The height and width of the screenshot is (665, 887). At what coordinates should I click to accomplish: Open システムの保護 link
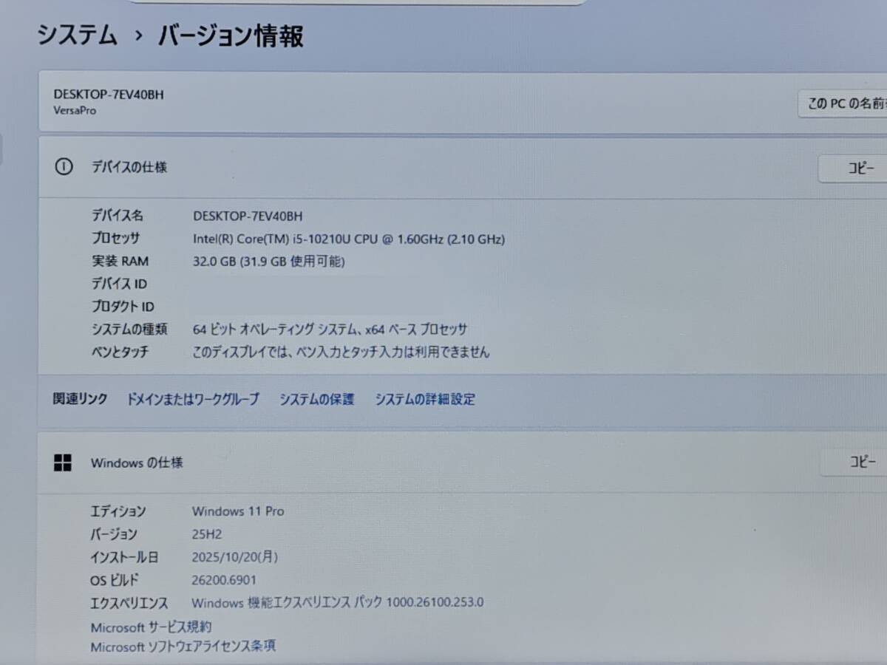coord(316,399)
